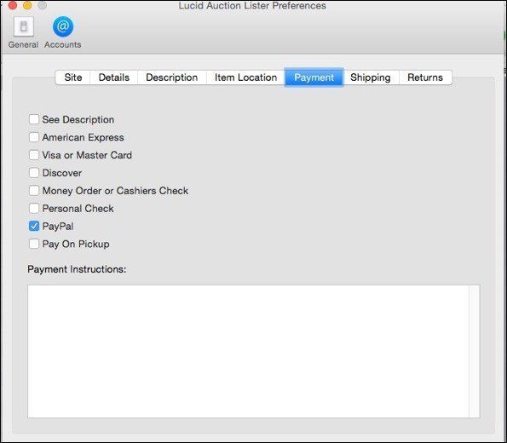
Task: Enable the Pay On Pickup checkbox
Action: coord(34,244)
